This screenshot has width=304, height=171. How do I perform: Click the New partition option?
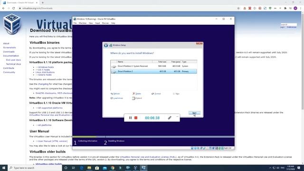176,94
